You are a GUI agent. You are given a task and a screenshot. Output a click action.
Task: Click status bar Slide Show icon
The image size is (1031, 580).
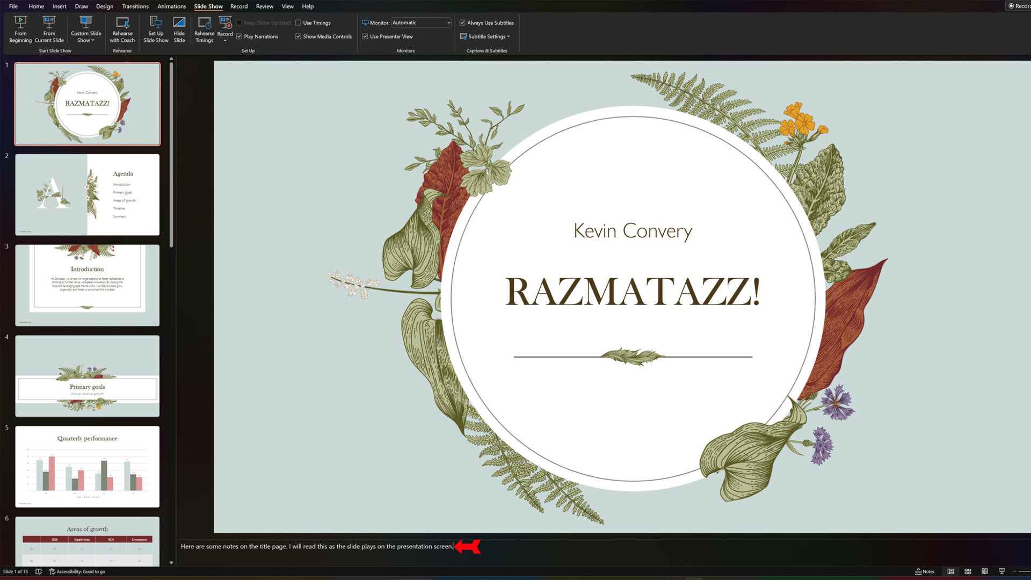coord(1001,571)
